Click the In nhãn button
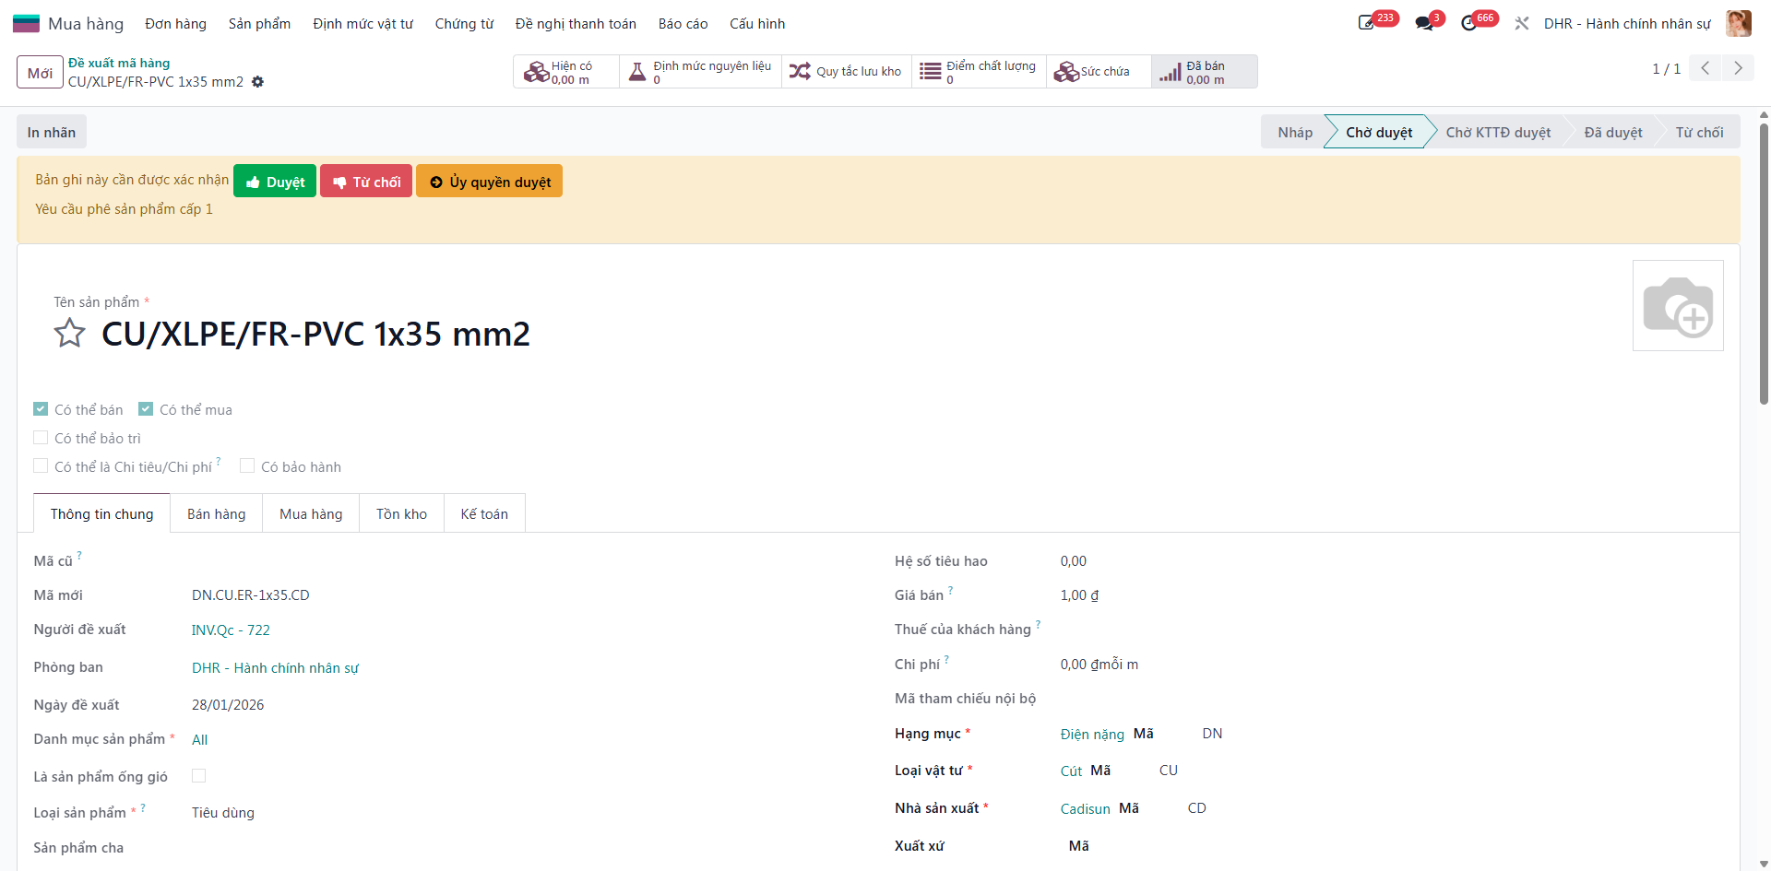 point(52,132)
